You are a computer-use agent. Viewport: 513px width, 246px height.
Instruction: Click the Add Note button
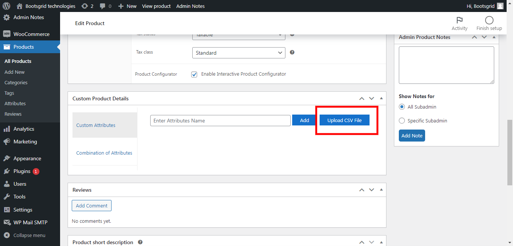(412, 136)
